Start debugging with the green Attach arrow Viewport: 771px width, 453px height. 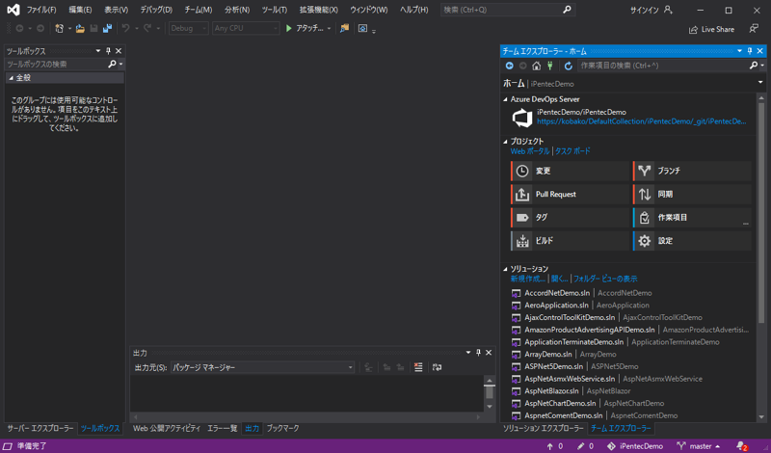[289, 29]
